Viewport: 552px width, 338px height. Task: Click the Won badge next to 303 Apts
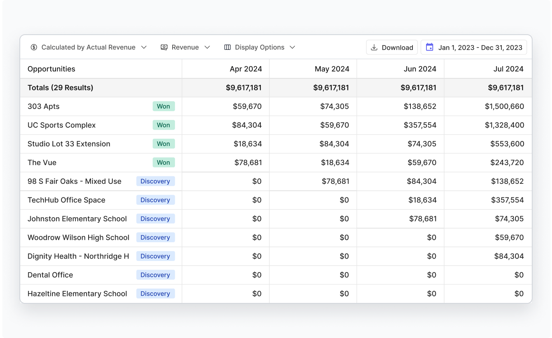tap(164, 106)
